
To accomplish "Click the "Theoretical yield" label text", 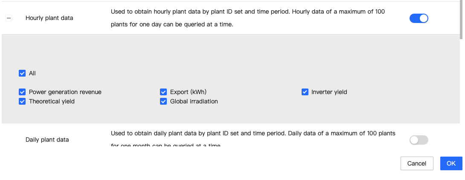I will (x=52, y=101).
